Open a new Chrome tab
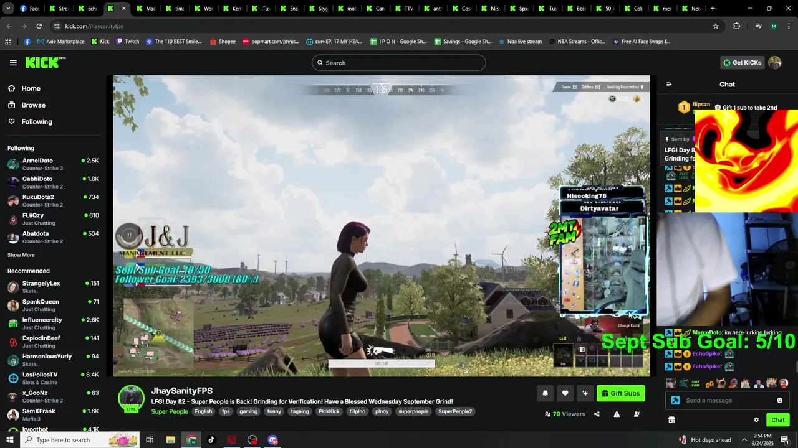 coord(713,9)
